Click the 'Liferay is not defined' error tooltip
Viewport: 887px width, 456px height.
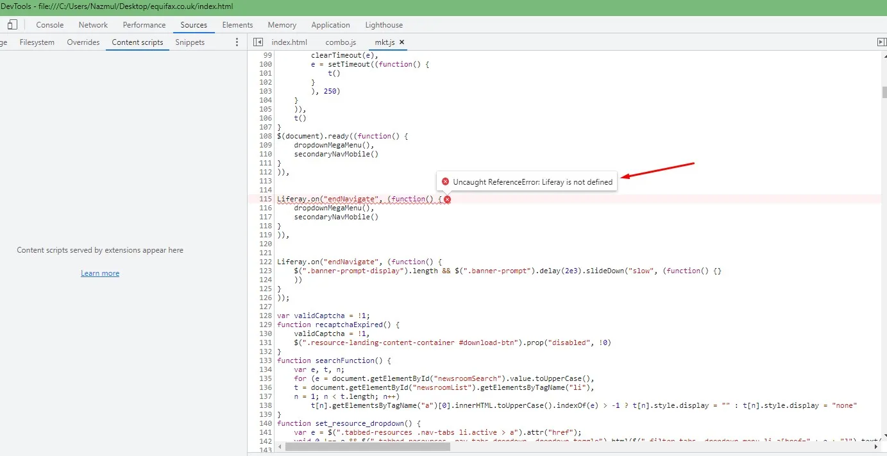click(527, 182)
